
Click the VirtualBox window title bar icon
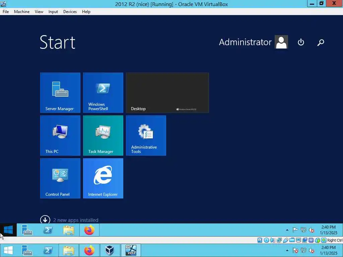click(x=3, y=4)
